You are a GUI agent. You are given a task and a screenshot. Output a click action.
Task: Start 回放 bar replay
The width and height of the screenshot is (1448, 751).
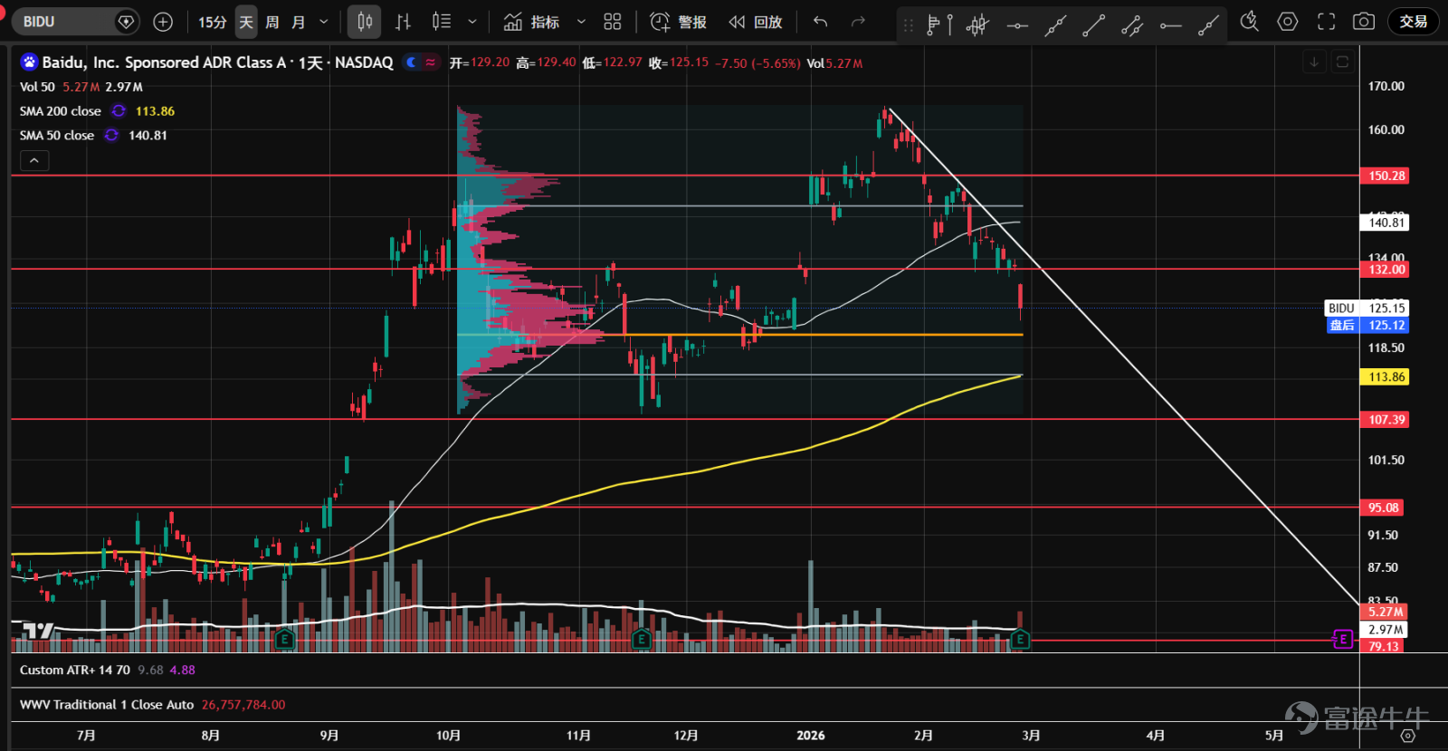pyautogui.click(x=756, y=22)
